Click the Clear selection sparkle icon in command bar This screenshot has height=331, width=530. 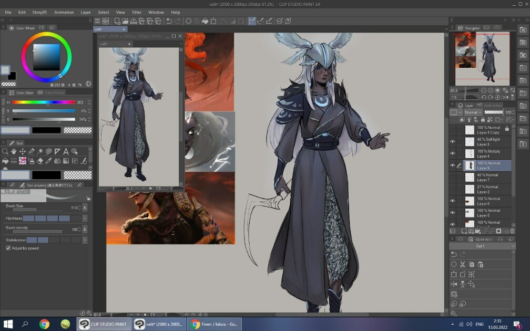click(189, 21)
